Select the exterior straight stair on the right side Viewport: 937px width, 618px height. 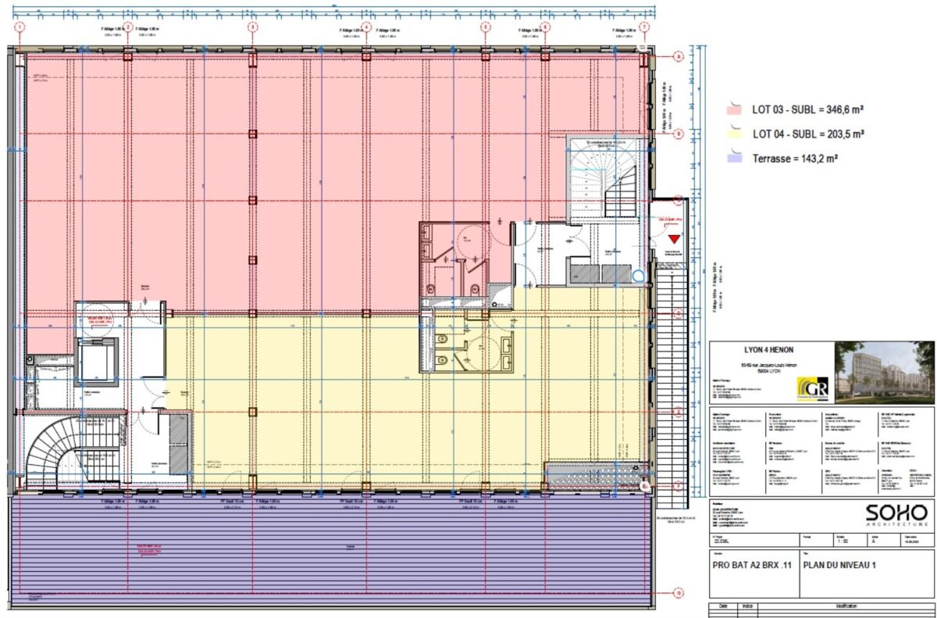pos(669,375)
